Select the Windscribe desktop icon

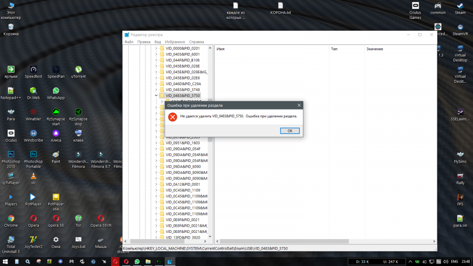(33, 136)
